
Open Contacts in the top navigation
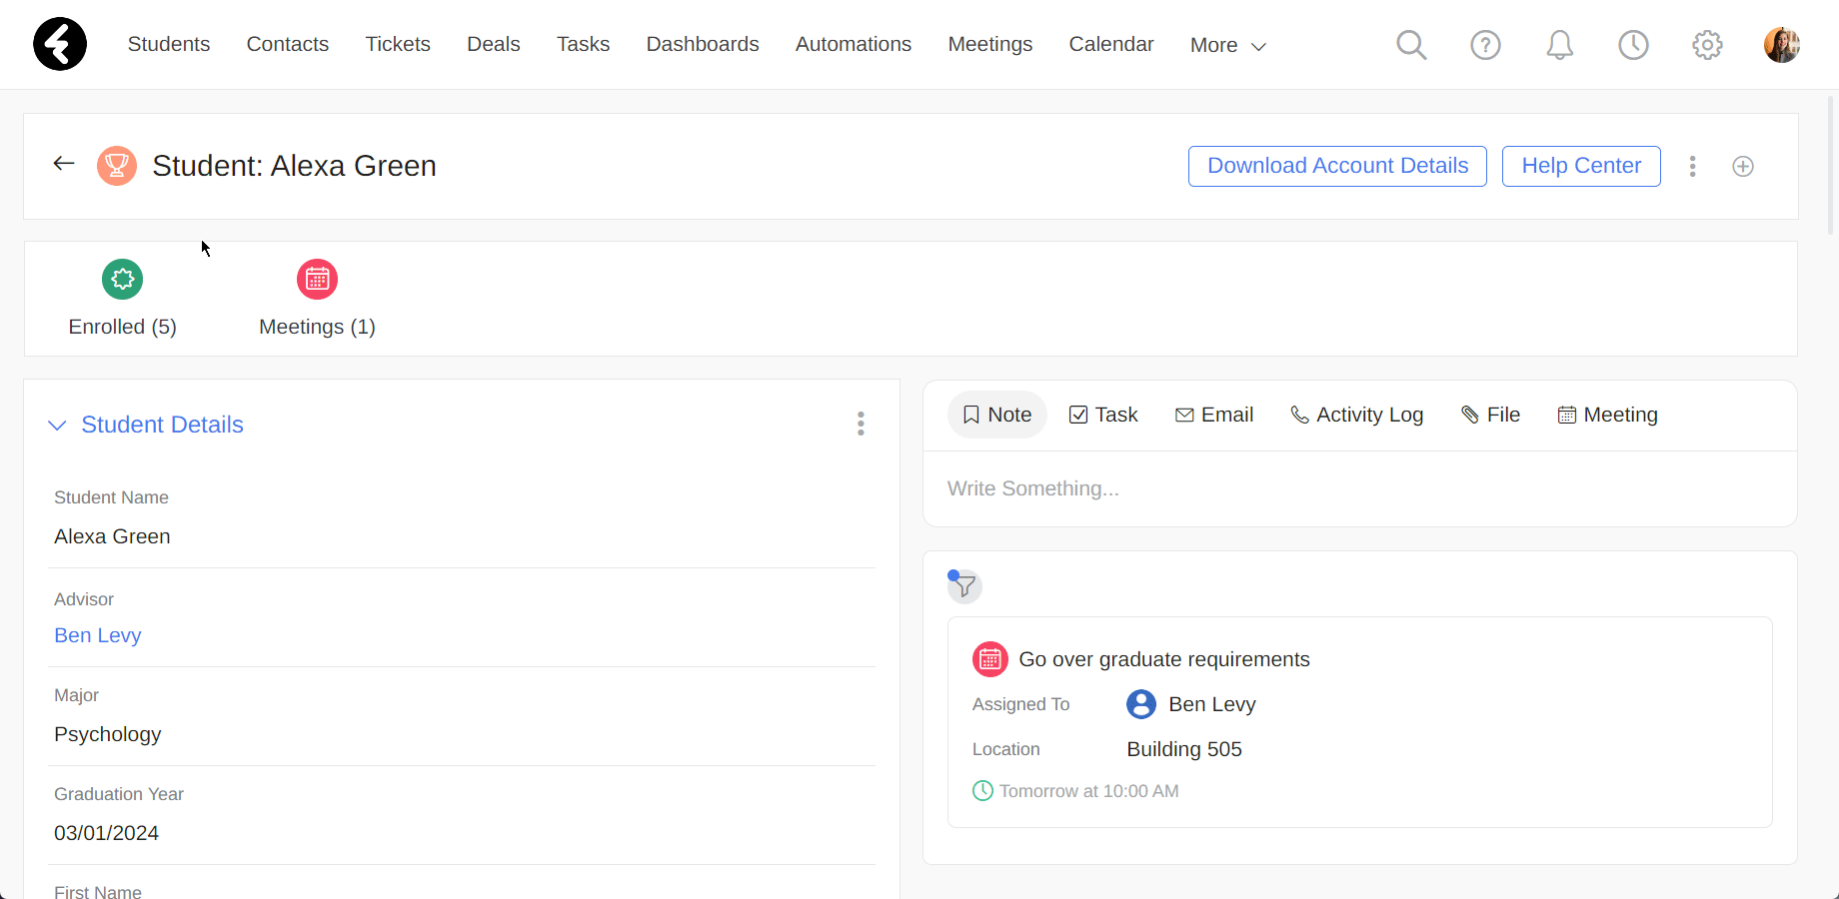(288, 44)
